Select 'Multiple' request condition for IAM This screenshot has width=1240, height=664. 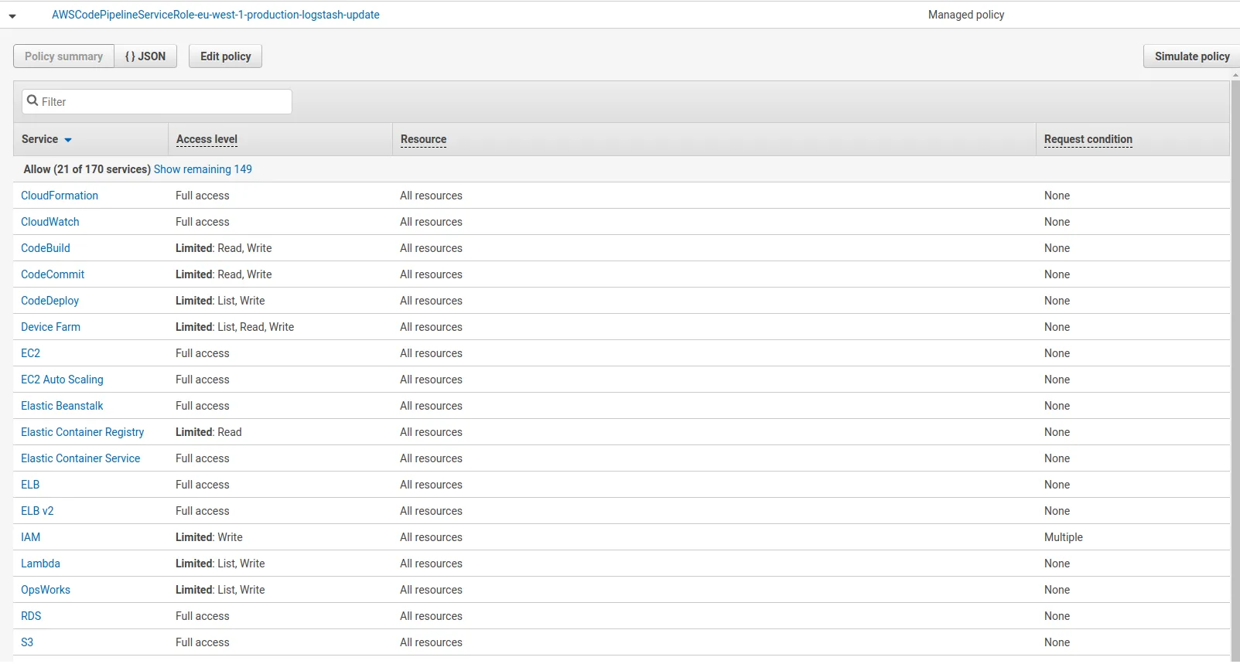pyautogui.click(x=1064, y=537)
